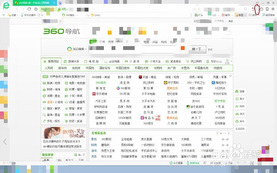Image resolution: width=277 pixels, height=173 pixels.
Task: Open the 人民网 link
Action: point(49,68)
